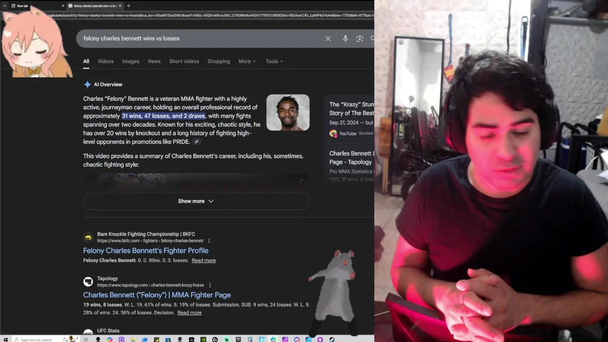Switch to the New tab browser tab
The height and width of the screenshot is (342, 608).
(37, 6)
